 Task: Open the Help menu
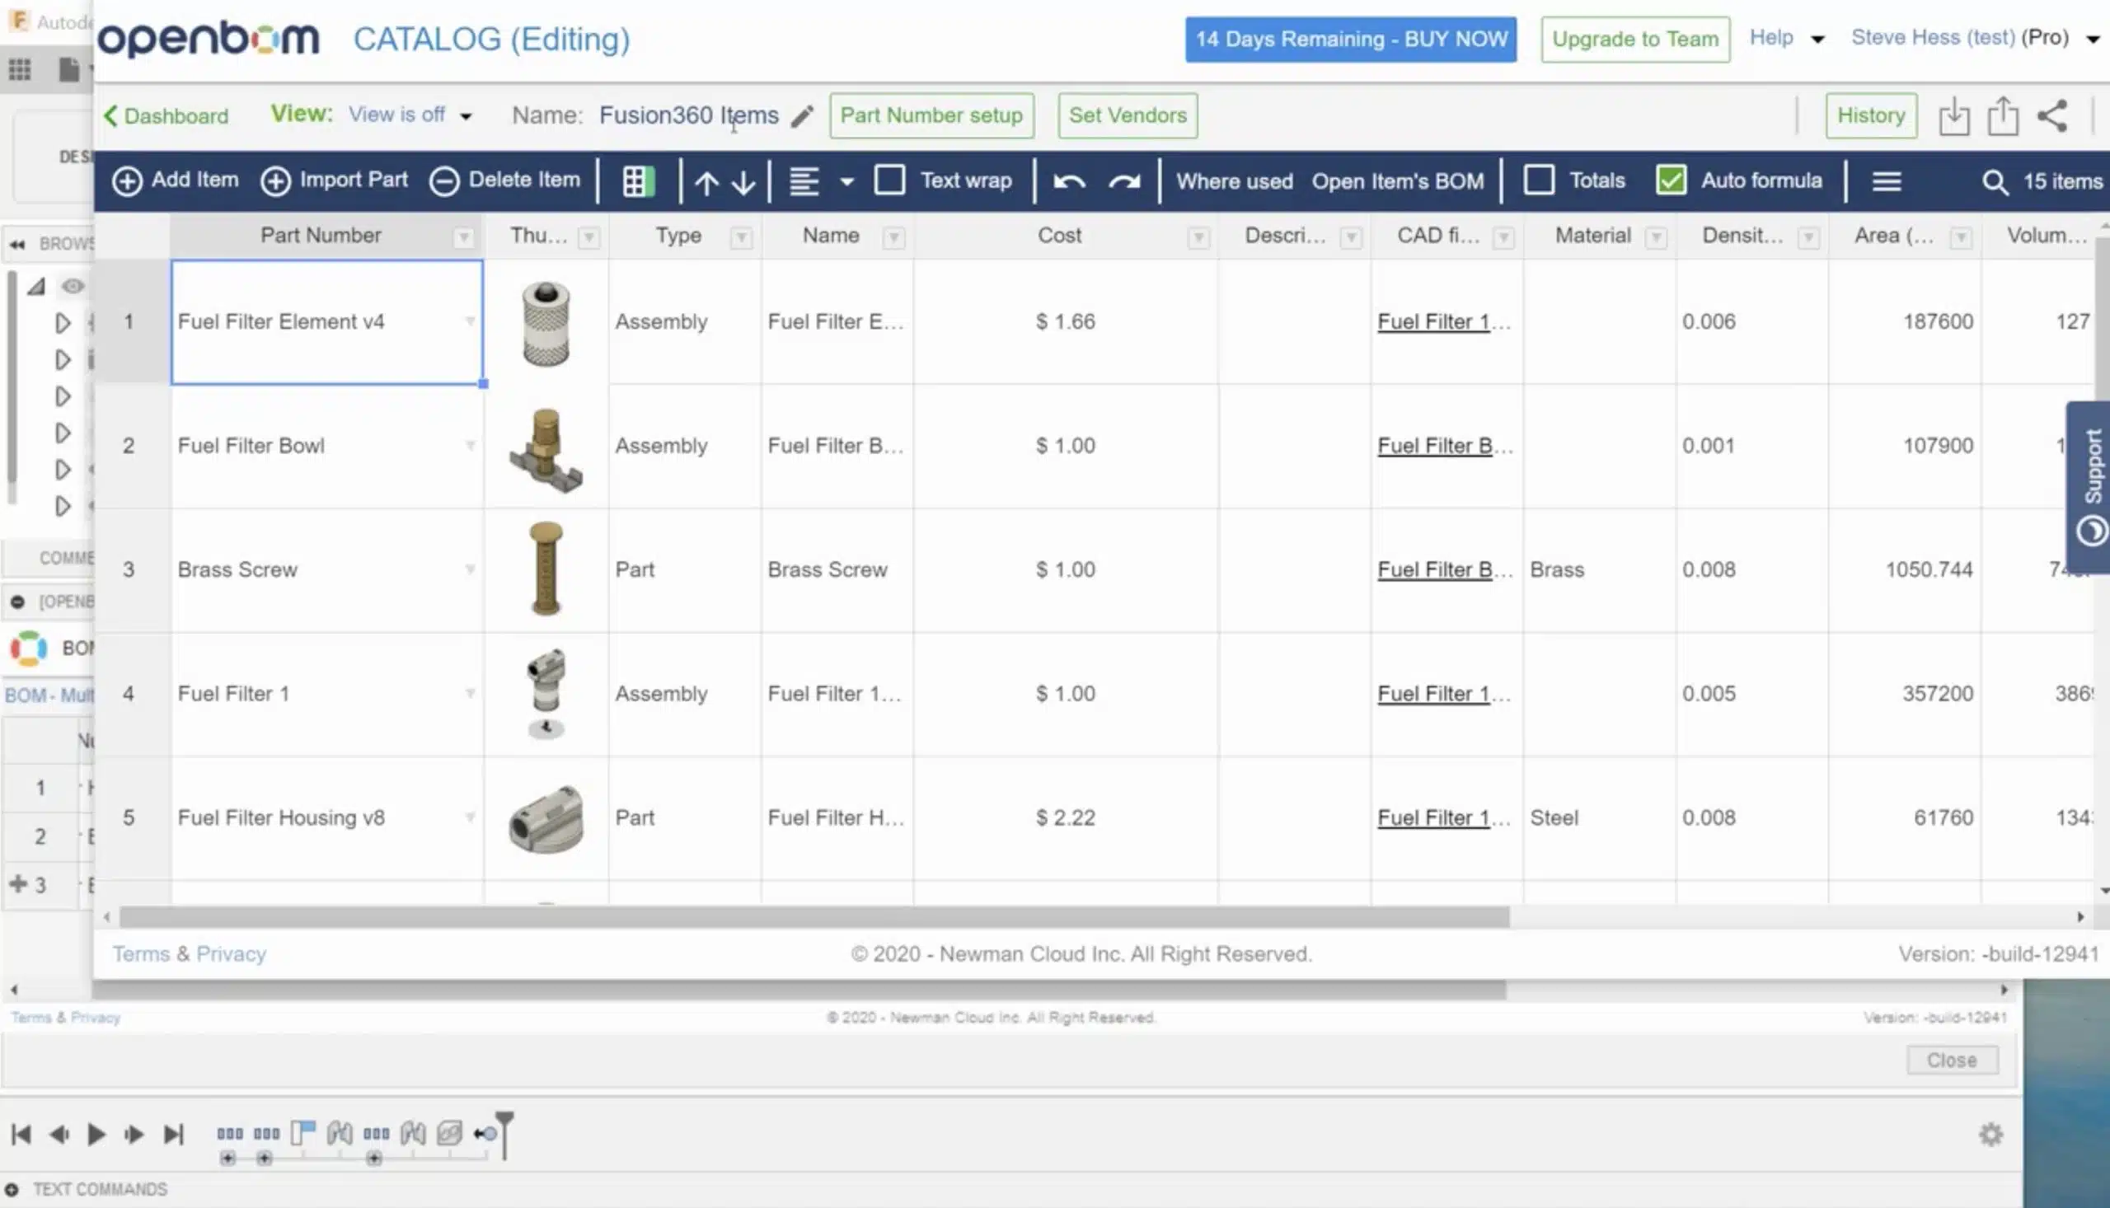click(1786, 38)
